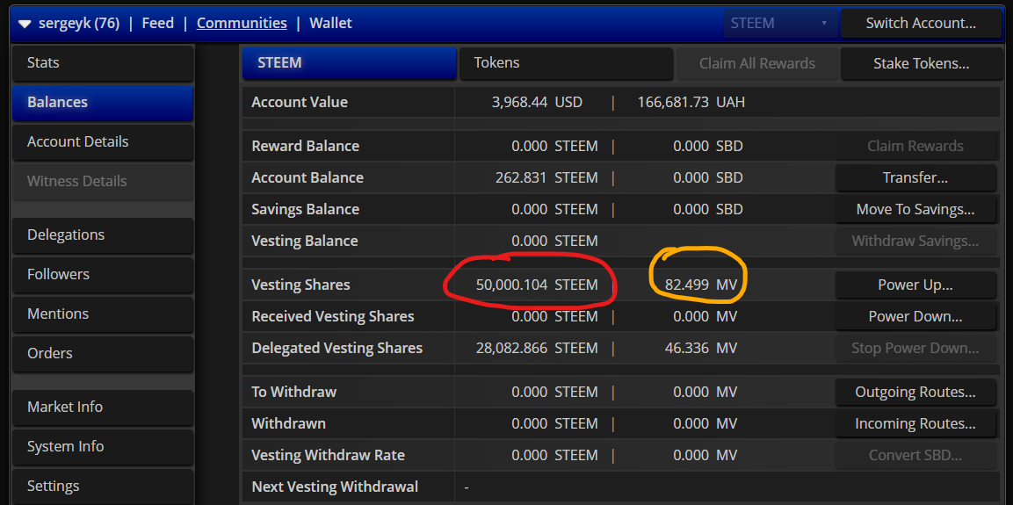Open the Wallet link
The height and width of the screenshot is (505, 1013).
(330, 23)
